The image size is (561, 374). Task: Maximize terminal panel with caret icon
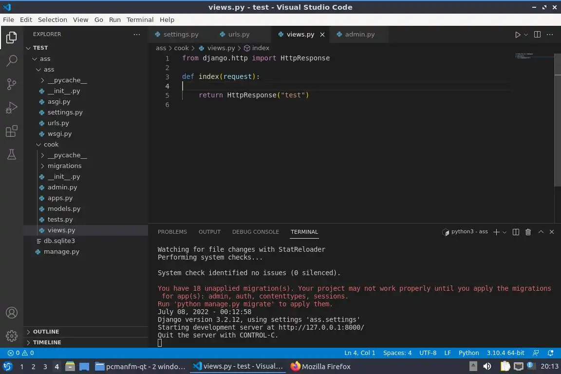pos(541,232)
